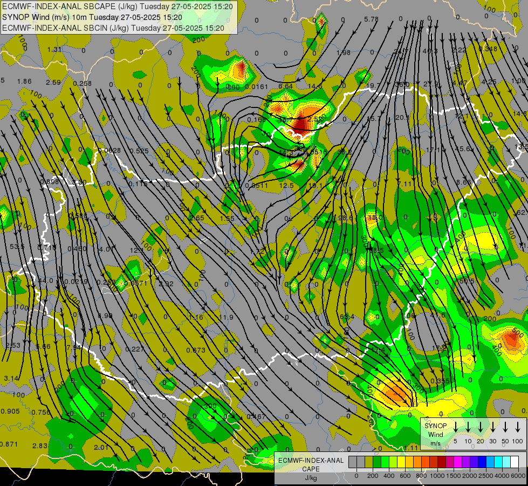Pick the white swatch at the CAPE legend end
Viewport: 528px width, 486px height.
[x=514, y=462]
